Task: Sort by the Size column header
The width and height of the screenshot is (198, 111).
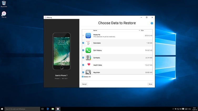Action: pos(142,30)
